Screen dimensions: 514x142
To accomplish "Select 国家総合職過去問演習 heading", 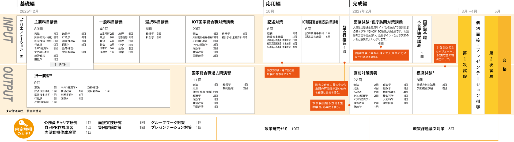I will pos(211,73).
